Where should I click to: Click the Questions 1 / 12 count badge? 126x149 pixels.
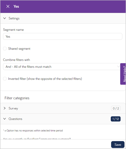point(116,119)
